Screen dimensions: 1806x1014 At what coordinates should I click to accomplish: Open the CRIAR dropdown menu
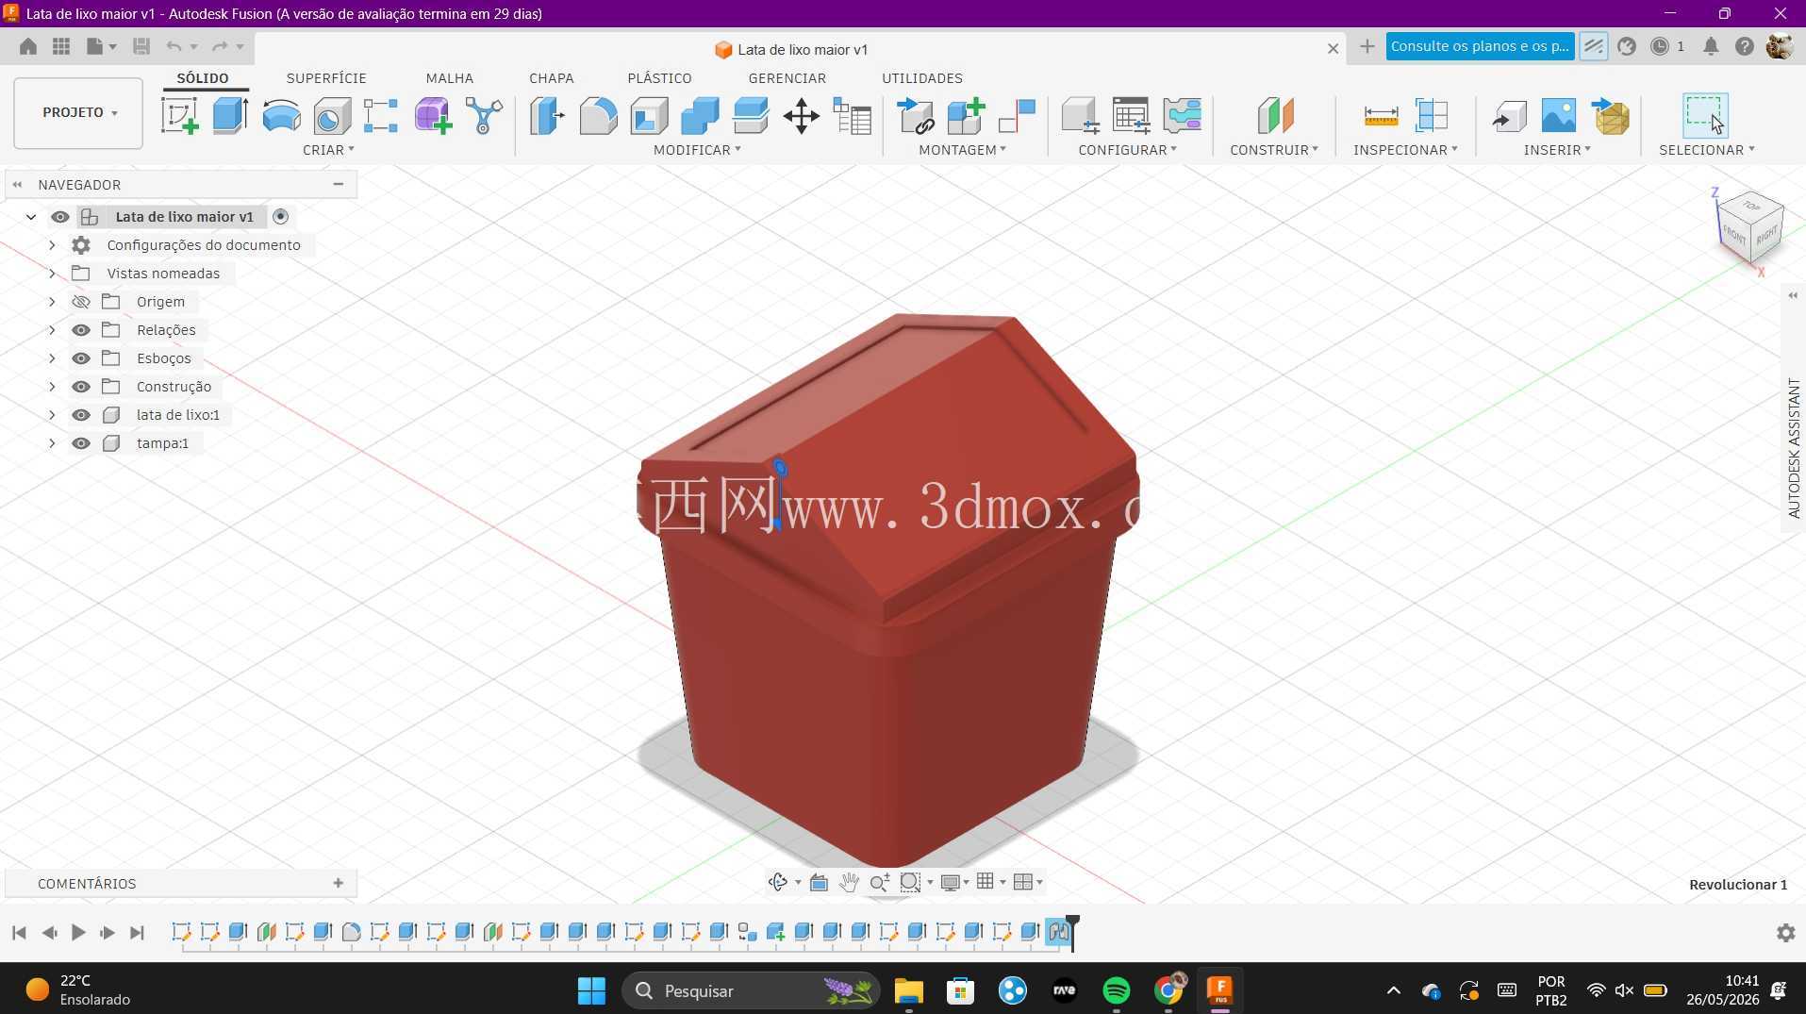[x=328, y=150]
